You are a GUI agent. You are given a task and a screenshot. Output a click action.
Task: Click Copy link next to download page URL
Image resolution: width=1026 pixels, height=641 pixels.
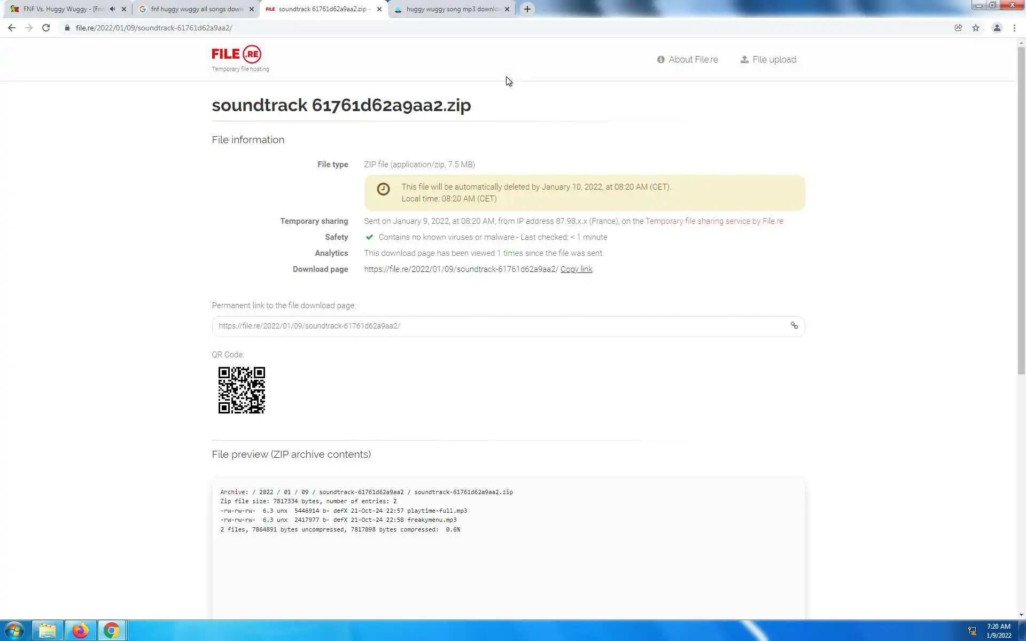pyautogui.click(x=576, y=269)
